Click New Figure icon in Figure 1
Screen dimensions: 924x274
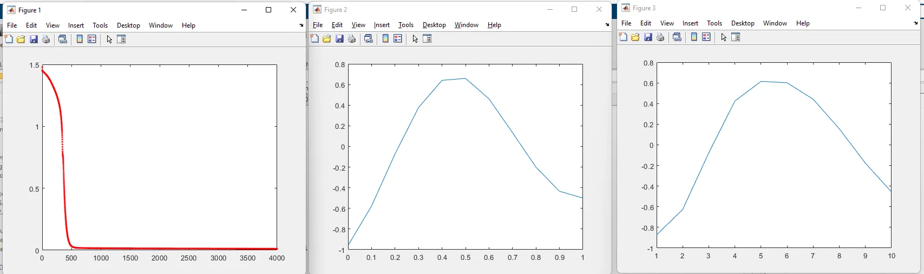tap(9, 40)
